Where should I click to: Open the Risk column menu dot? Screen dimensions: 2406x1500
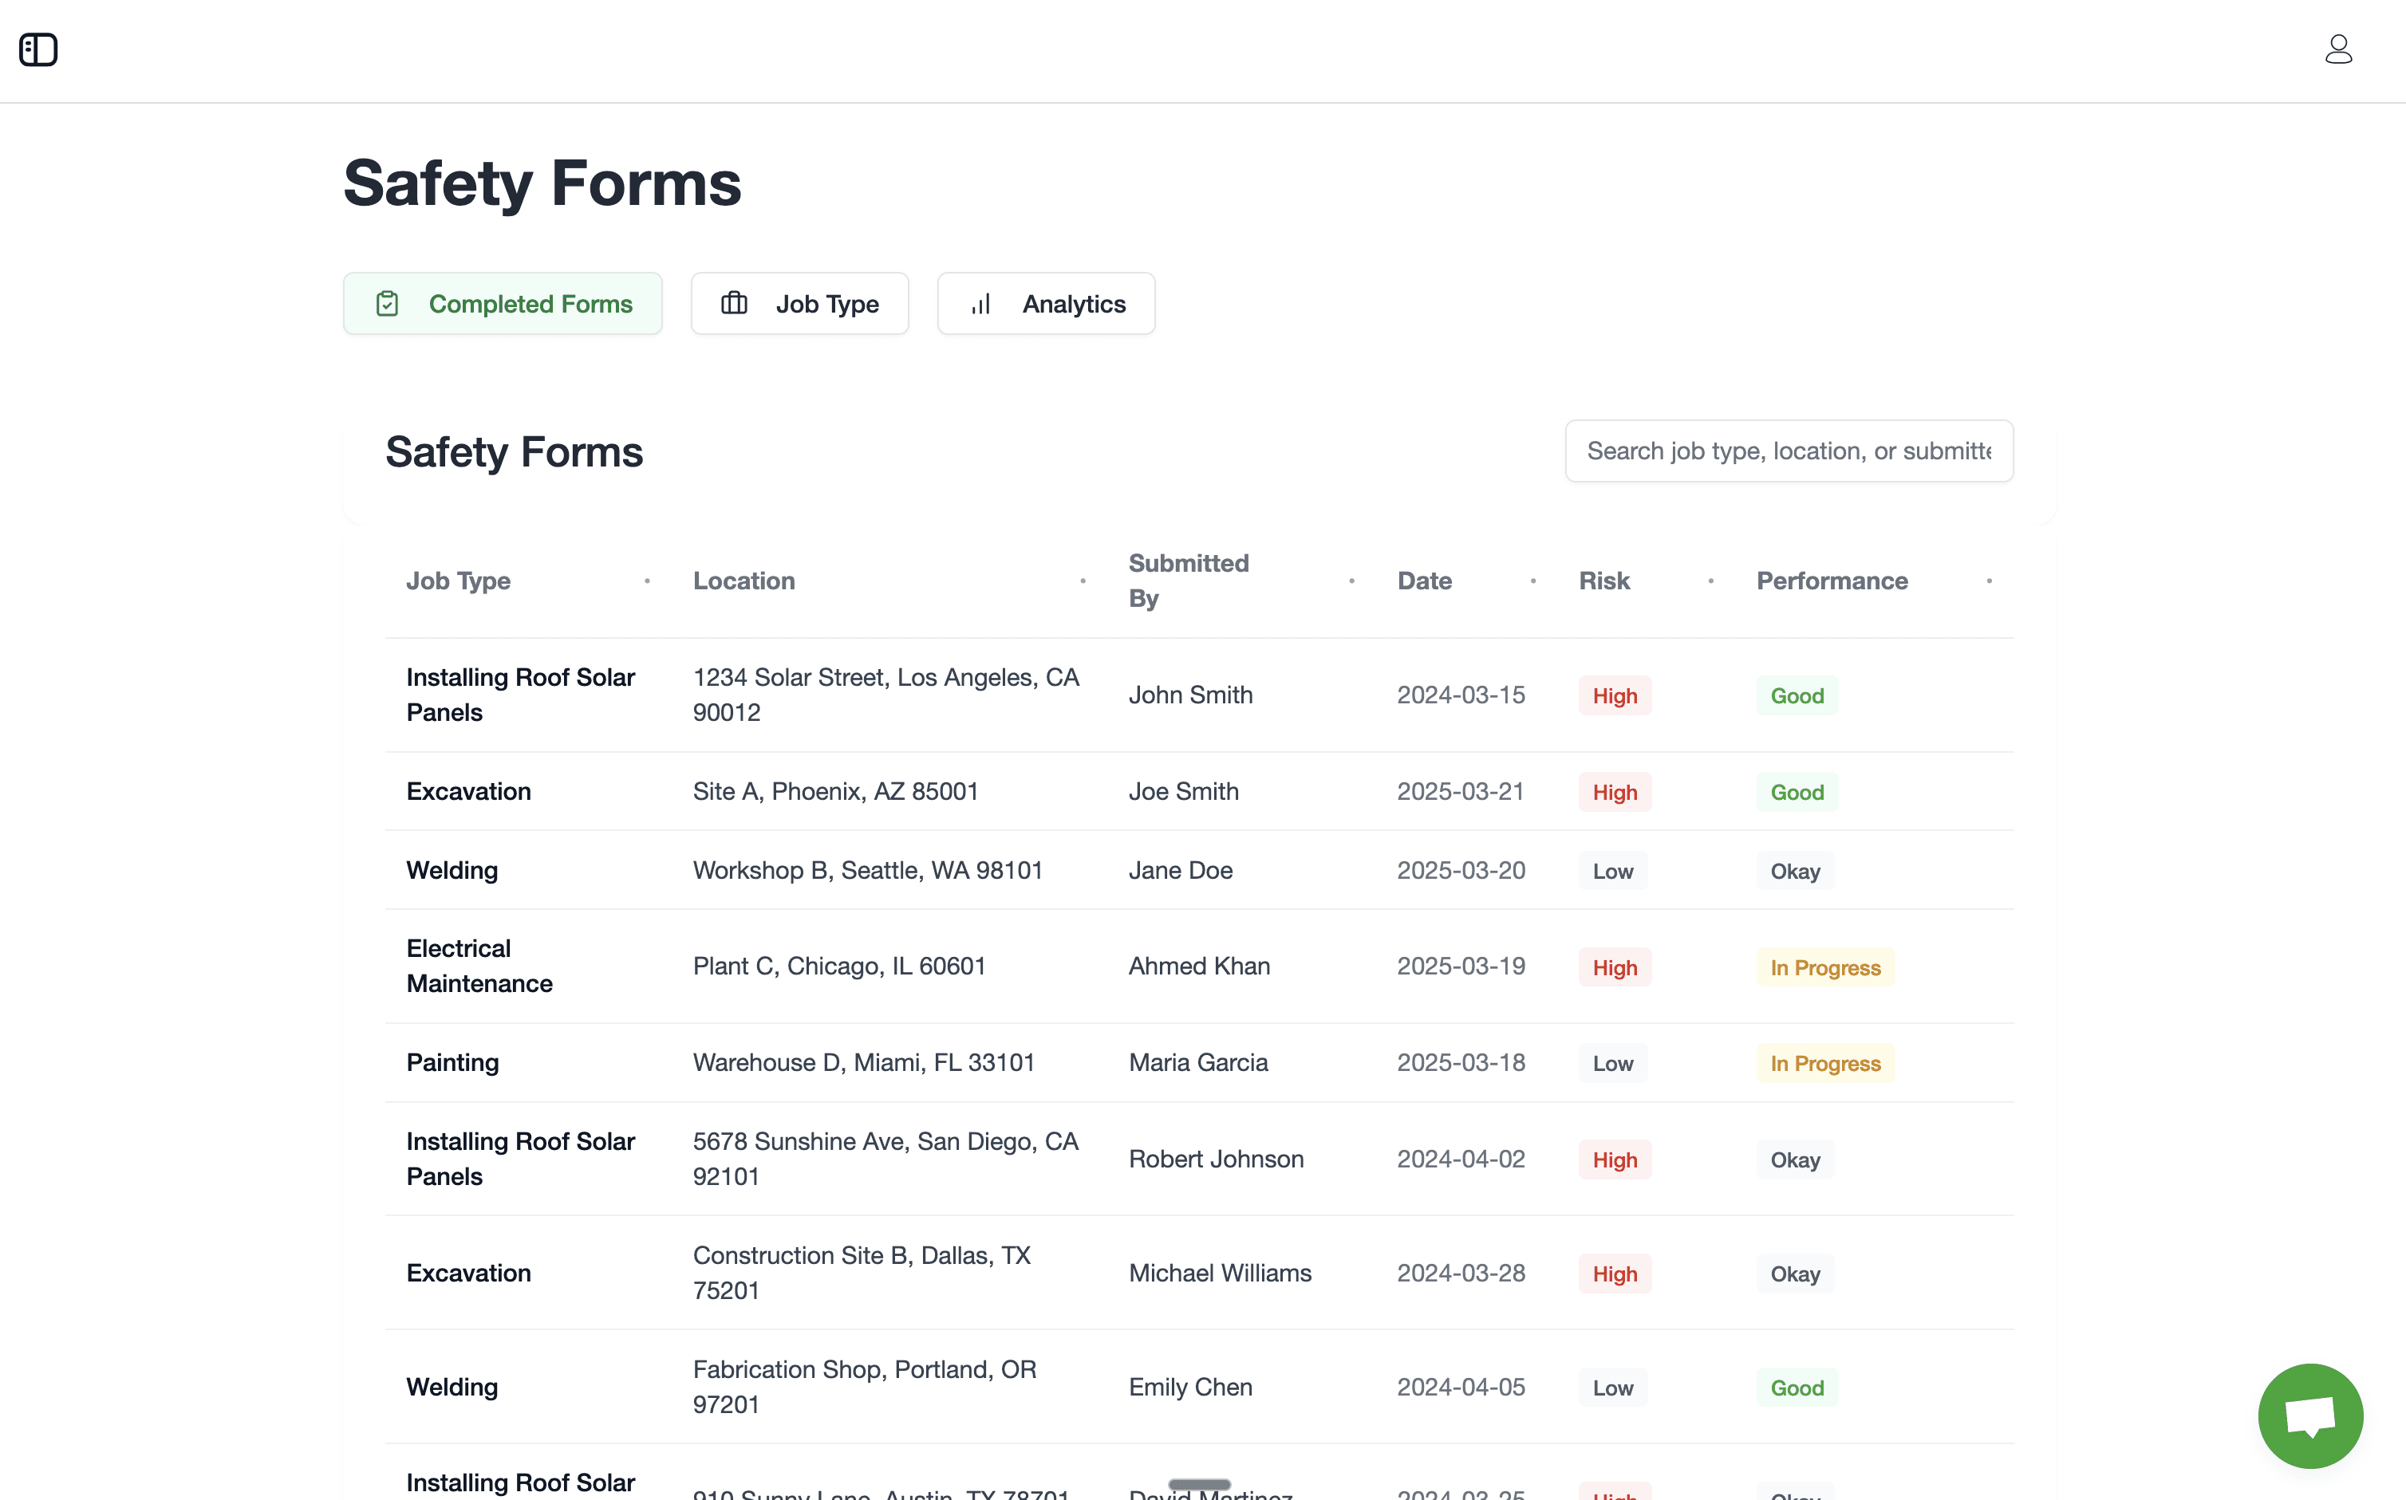click(1710, 581)
